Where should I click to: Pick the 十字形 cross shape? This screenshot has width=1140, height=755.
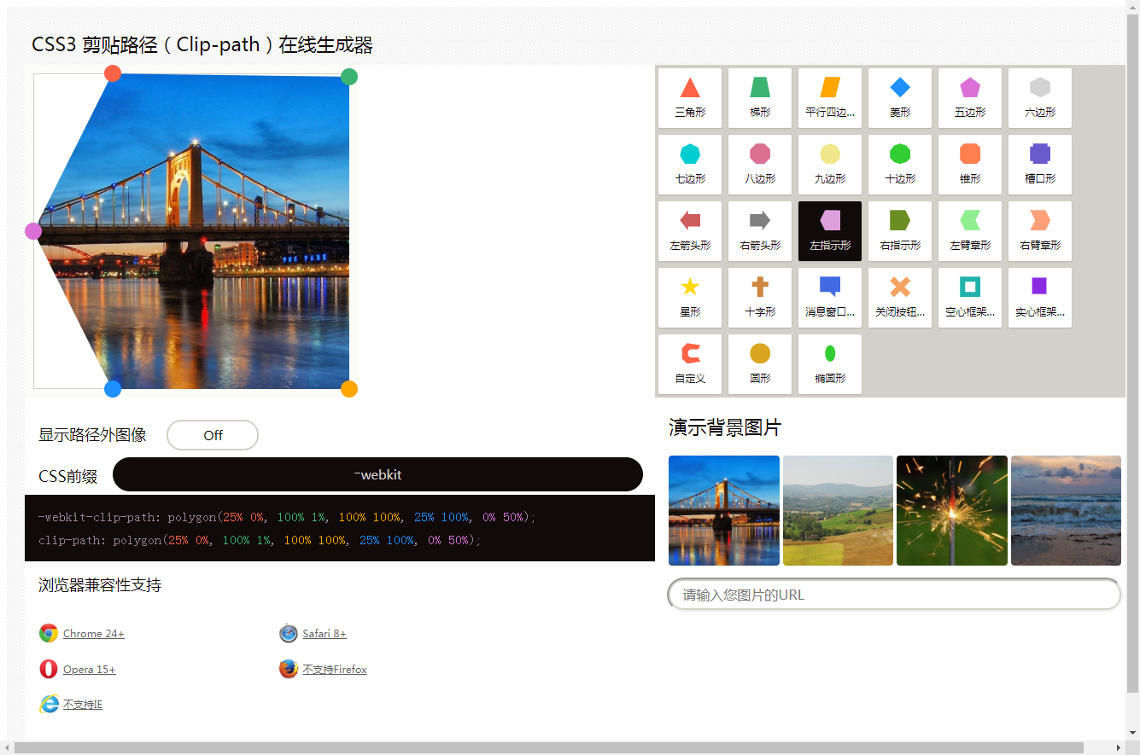pos(759,297)
